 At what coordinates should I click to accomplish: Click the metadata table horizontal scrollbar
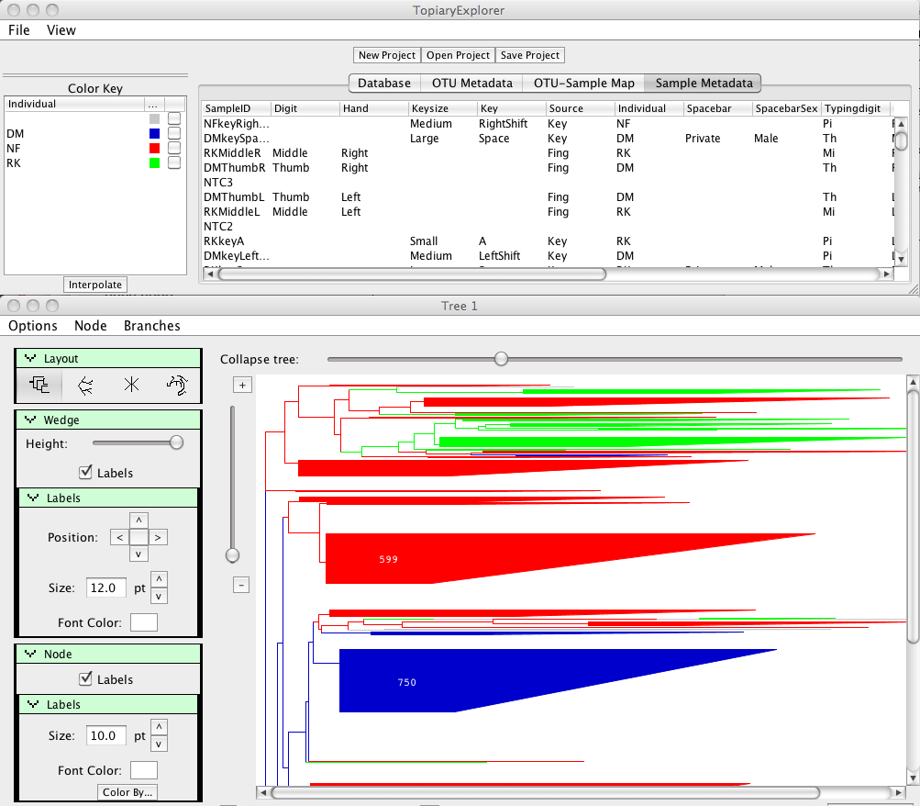[413, 274]
